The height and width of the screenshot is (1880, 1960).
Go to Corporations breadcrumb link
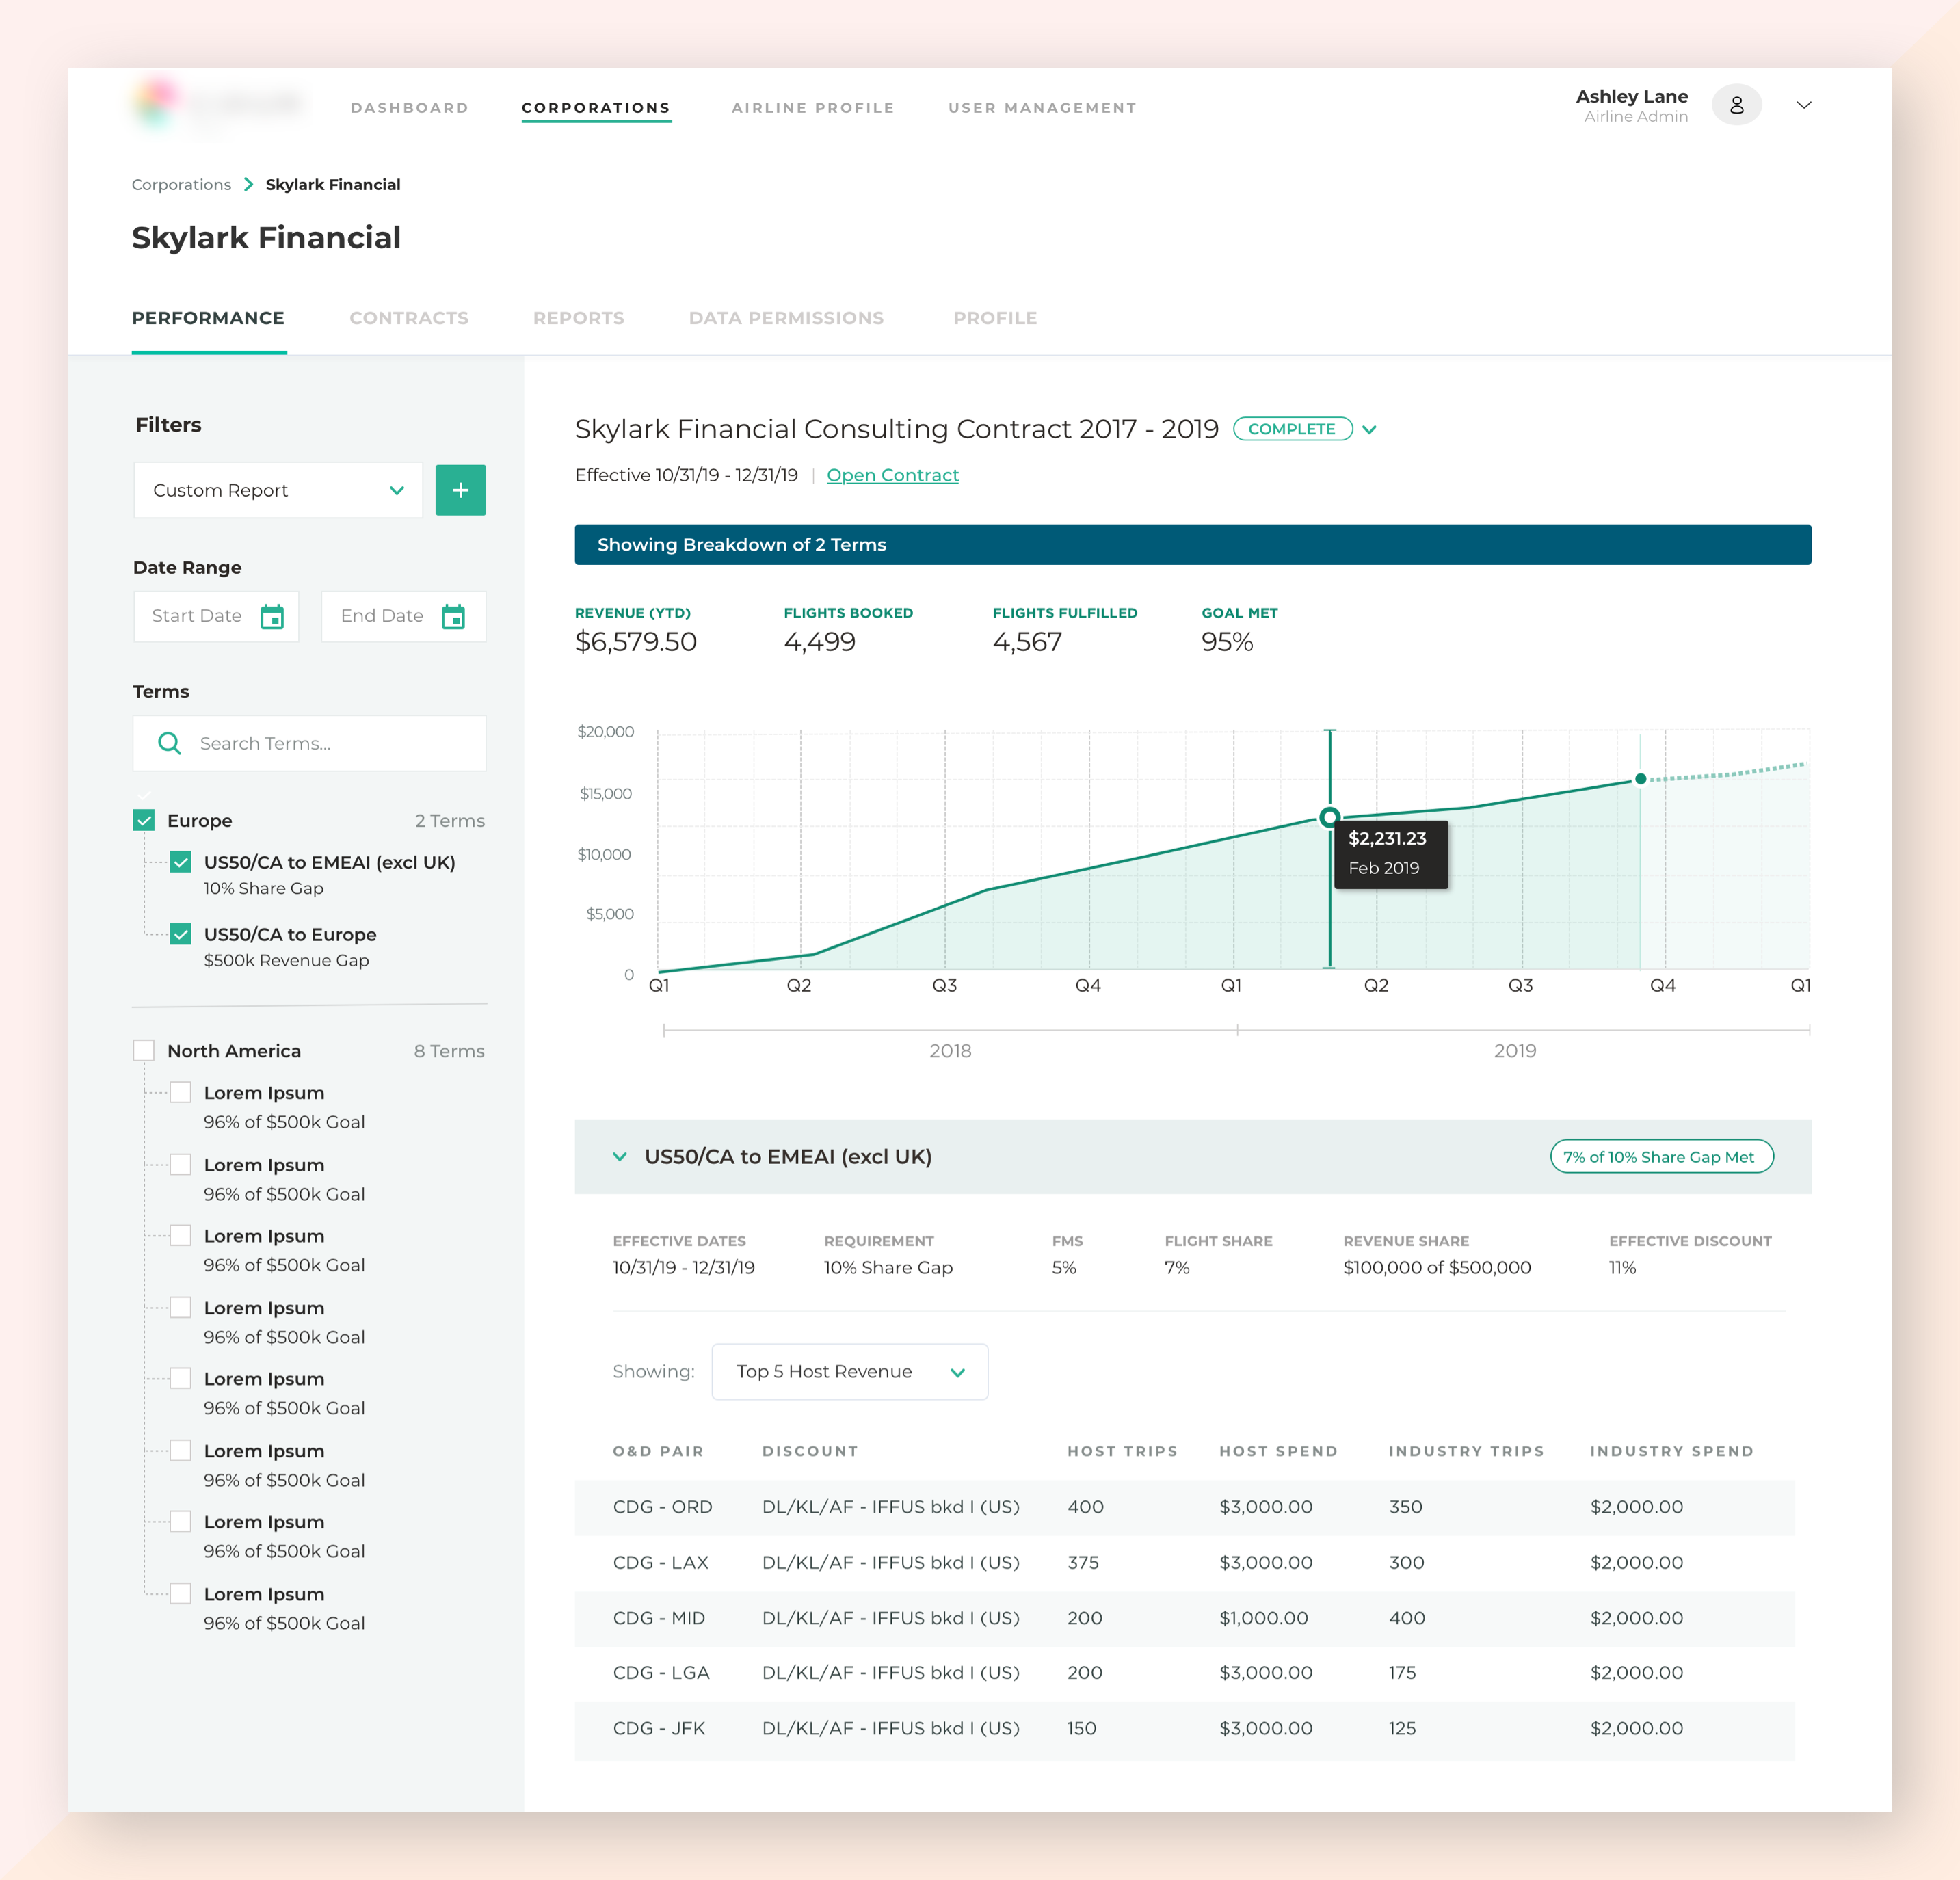tap(181, 184)
